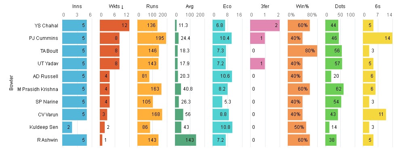The width and height of the screenshot is (394, 155).
Task: Select the YS Chahal bowler label
Action: (x=46, y=25)
